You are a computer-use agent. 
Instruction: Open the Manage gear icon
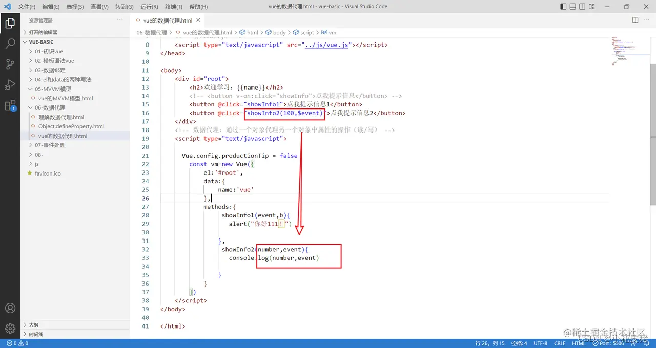click(10, 329)
